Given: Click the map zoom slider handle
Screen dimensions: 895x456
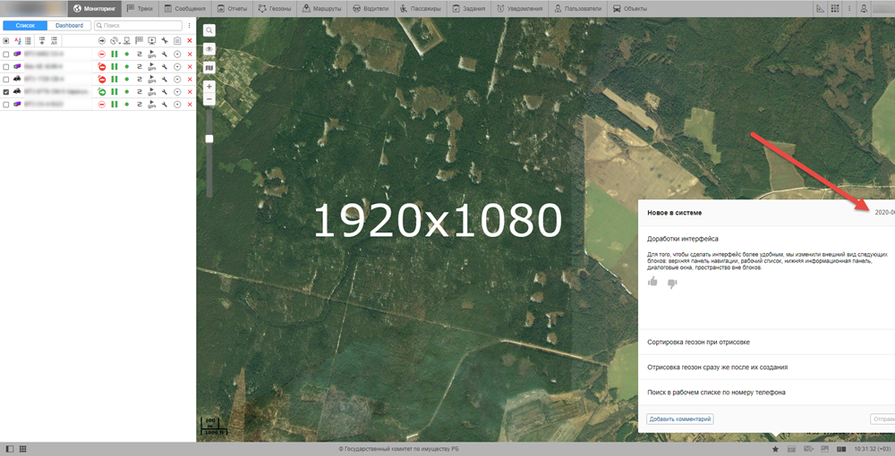Looking at the screenshot, I should click(209, 139).
